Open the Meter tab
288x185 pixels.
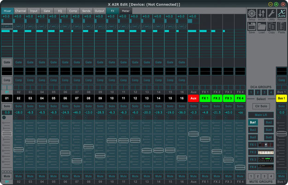click(x=126, y=11)
